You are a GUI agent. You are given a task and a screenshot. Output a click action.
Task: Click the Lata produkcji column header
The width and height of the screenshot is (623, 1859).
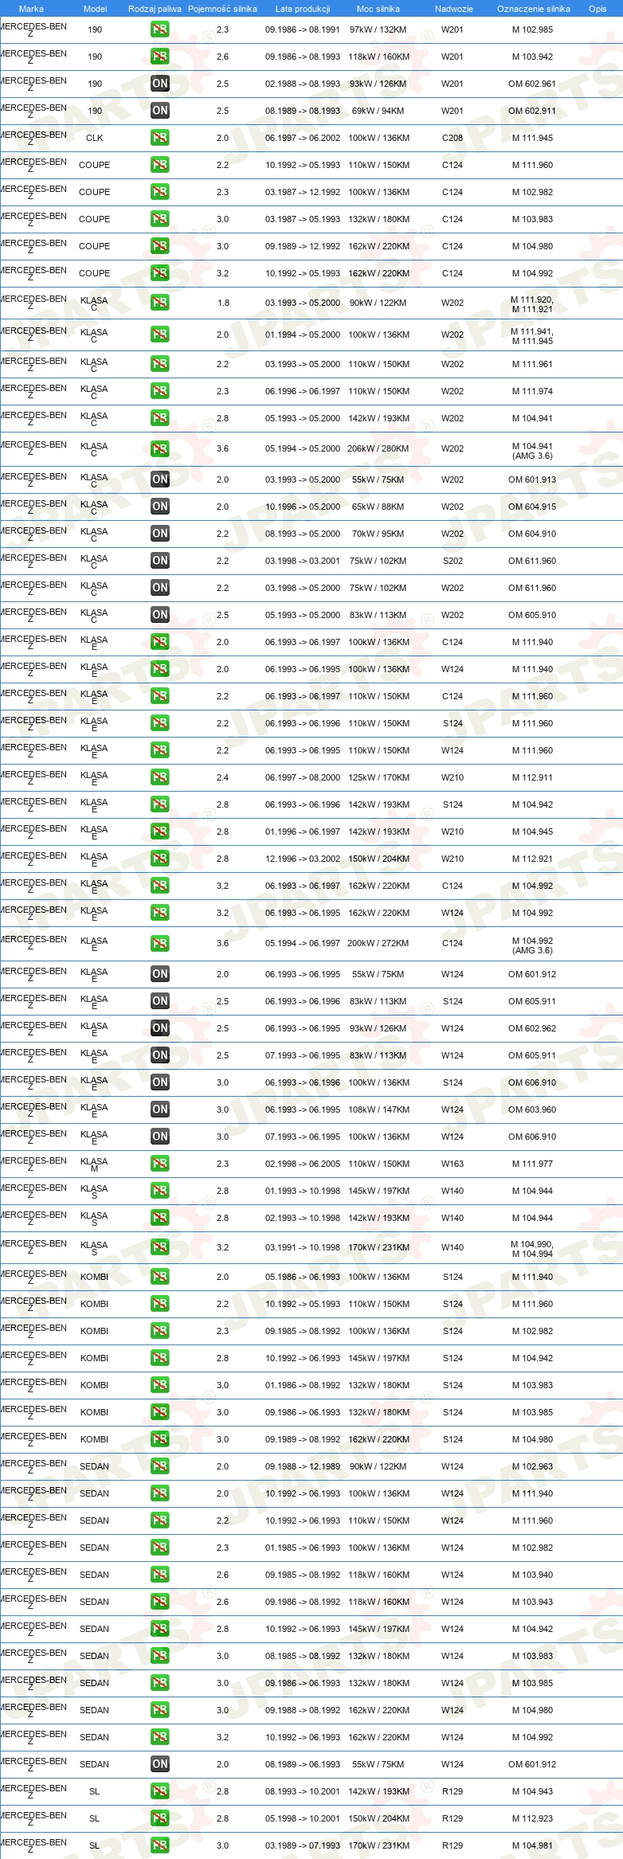point(303,9)
